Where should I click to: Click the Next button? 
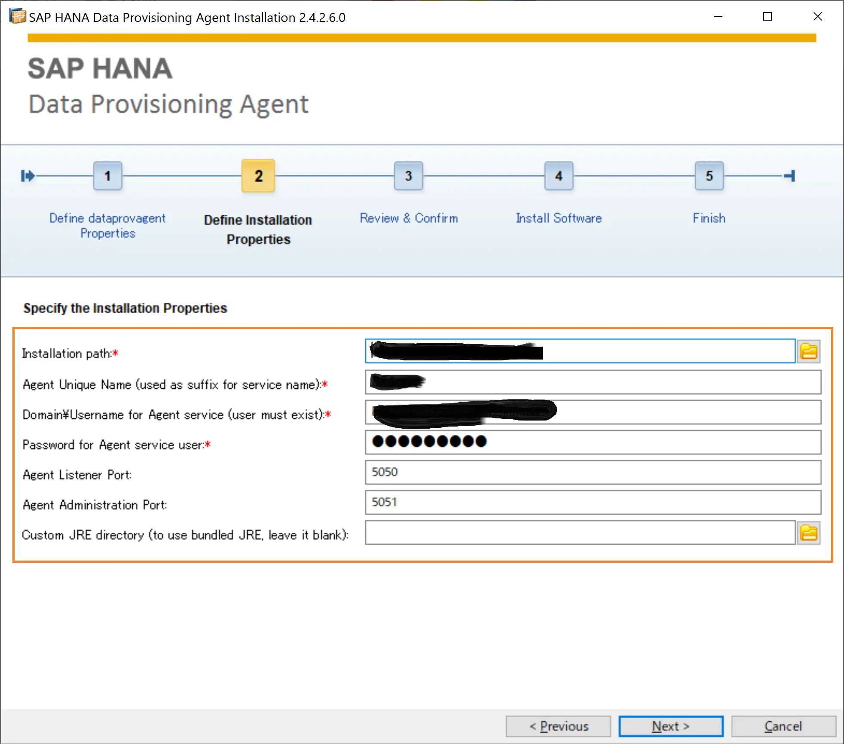[x=671, y=726]
